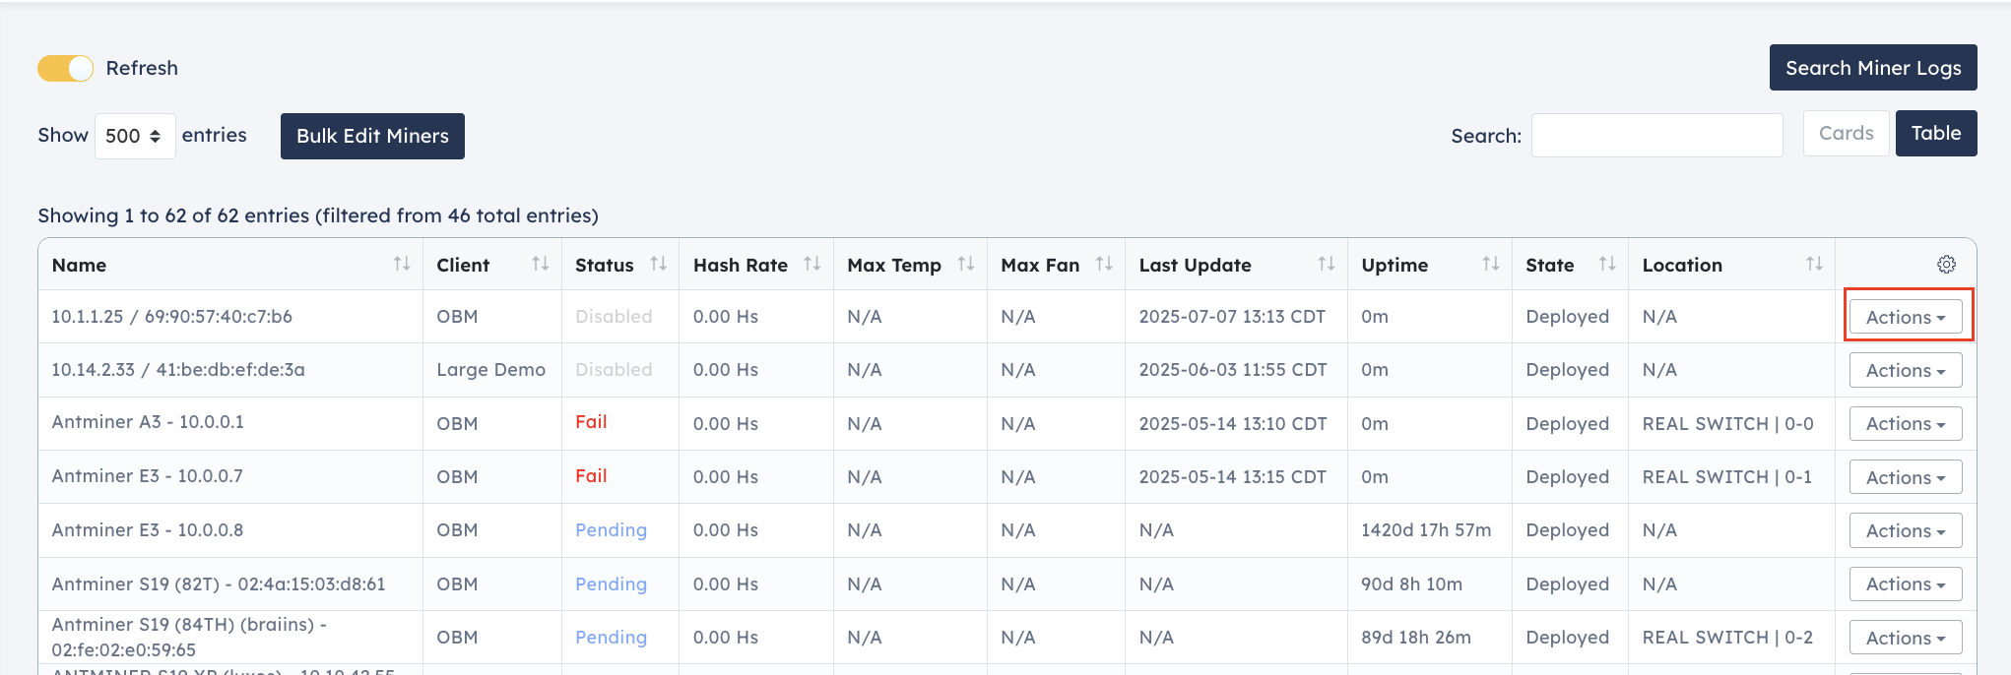Toggle the Refresh switch off
2011x675 pixels.
coord(65,68)
